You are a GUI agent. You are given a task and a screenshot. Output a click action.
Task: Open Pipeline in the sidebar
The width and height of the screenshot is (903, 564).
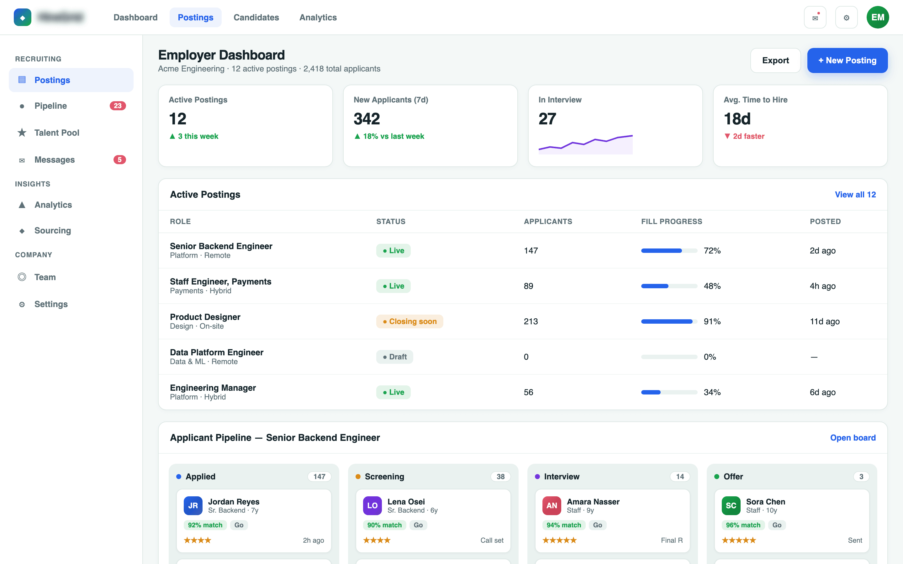pos(71,106)
